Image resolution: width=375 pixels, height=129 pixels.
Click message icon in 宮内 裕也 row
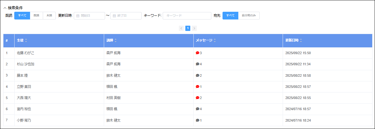point(197,109)
